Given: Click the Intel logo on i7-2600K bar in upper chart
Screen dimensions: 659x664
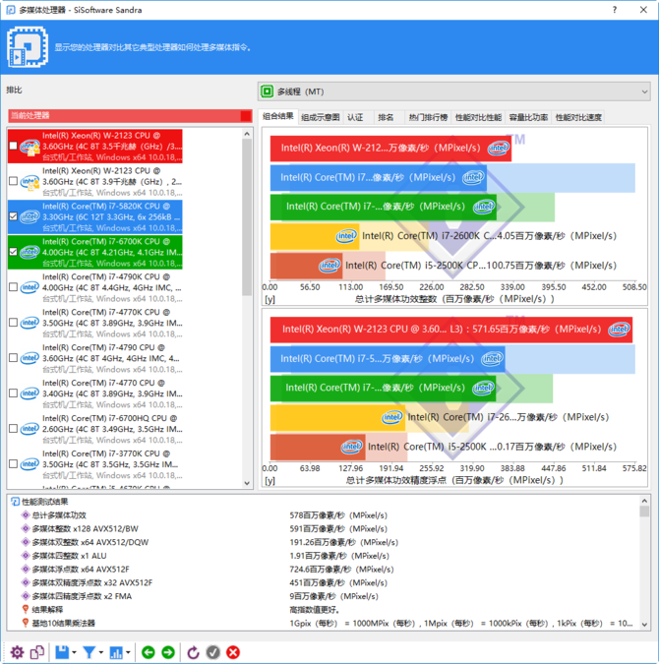Looking at the screenshot, I should point(346,236).
